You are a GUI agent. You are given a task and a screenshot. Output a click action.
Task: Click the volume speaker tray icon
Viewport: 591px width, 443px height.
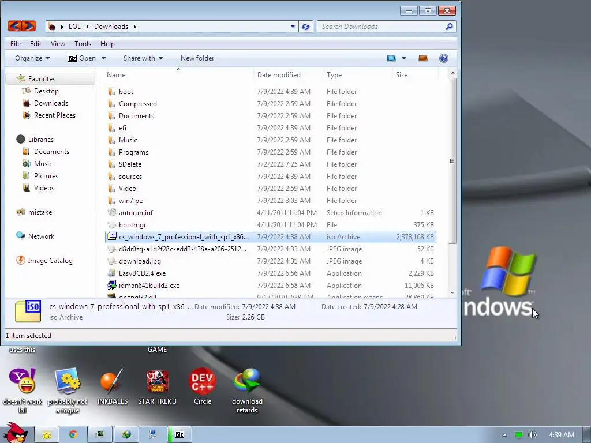[532, 435]
